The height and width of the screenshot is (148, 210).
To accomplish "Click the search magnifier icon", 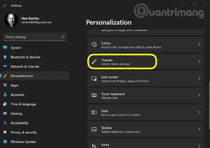I will [63, 37].
